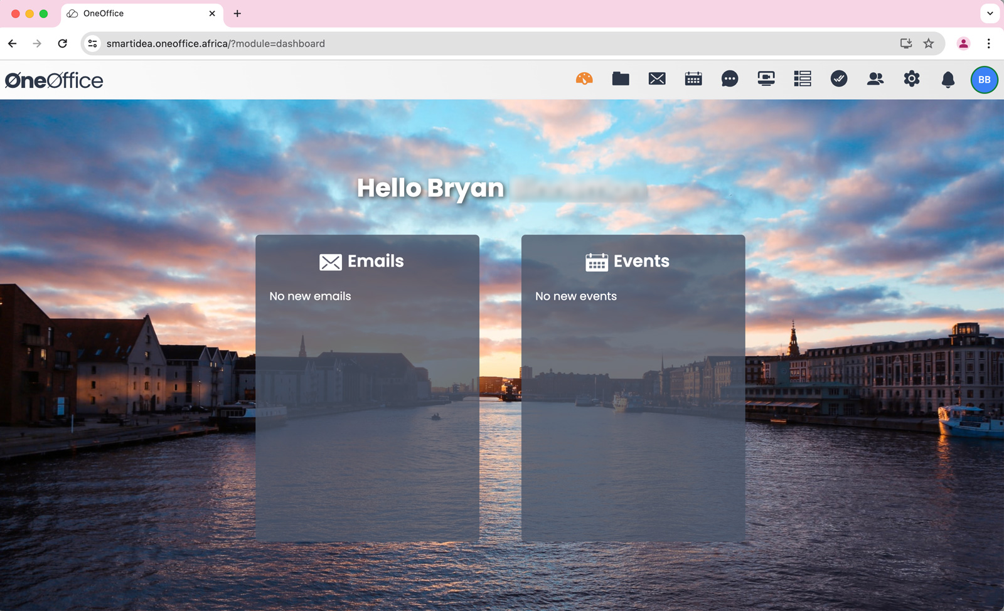Open the Mail envelope icon in the top bar
Image resolution: width=1004 pixels, height=611 pixels.
(657, 79)
